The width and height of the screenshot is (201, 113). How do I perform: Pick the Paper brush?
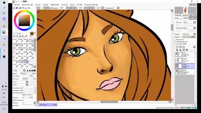tap(31, 57)
